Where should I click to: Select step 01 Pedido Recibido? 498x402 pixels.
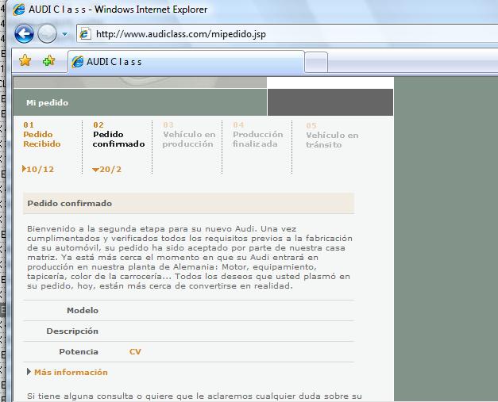41,135
